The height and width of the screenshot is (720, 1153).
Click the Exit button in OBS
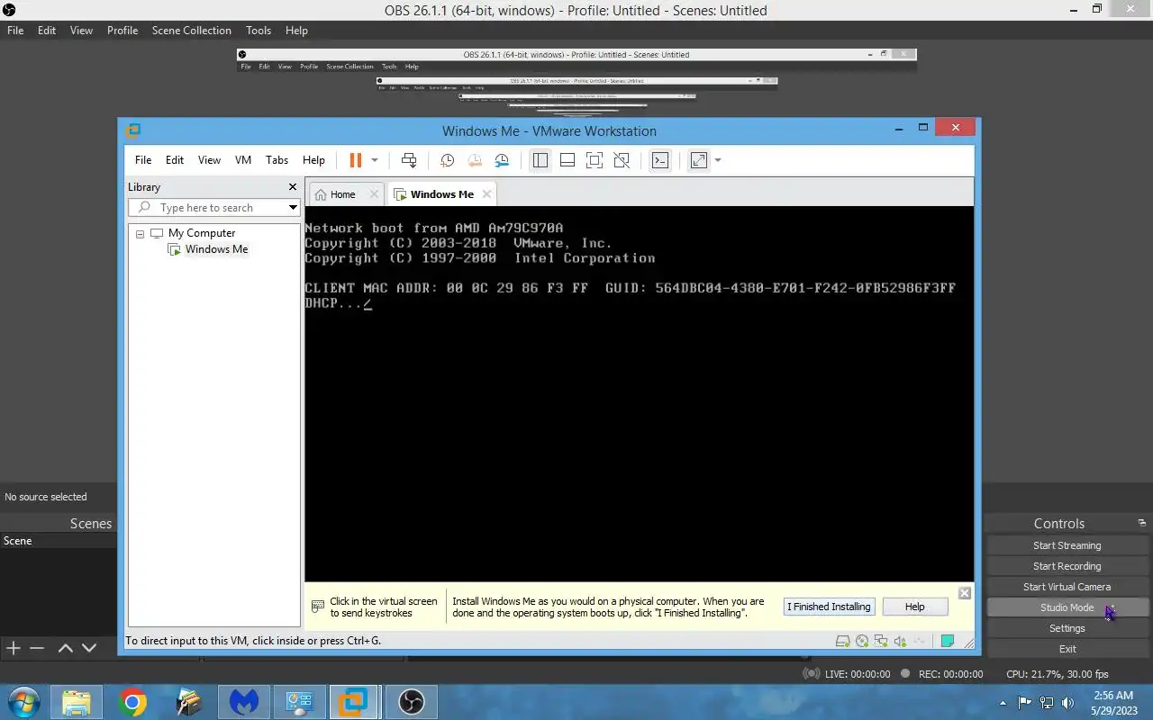[x=1067, y=649]
